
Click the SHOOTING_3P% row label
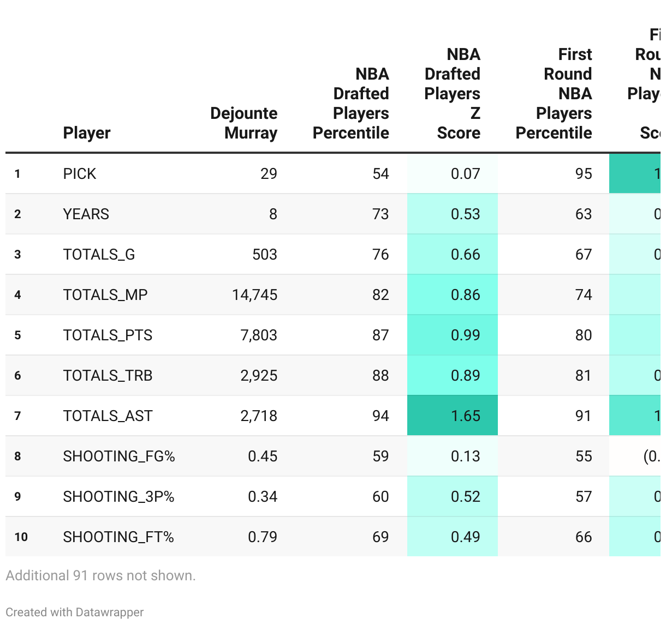click(118, 496)
